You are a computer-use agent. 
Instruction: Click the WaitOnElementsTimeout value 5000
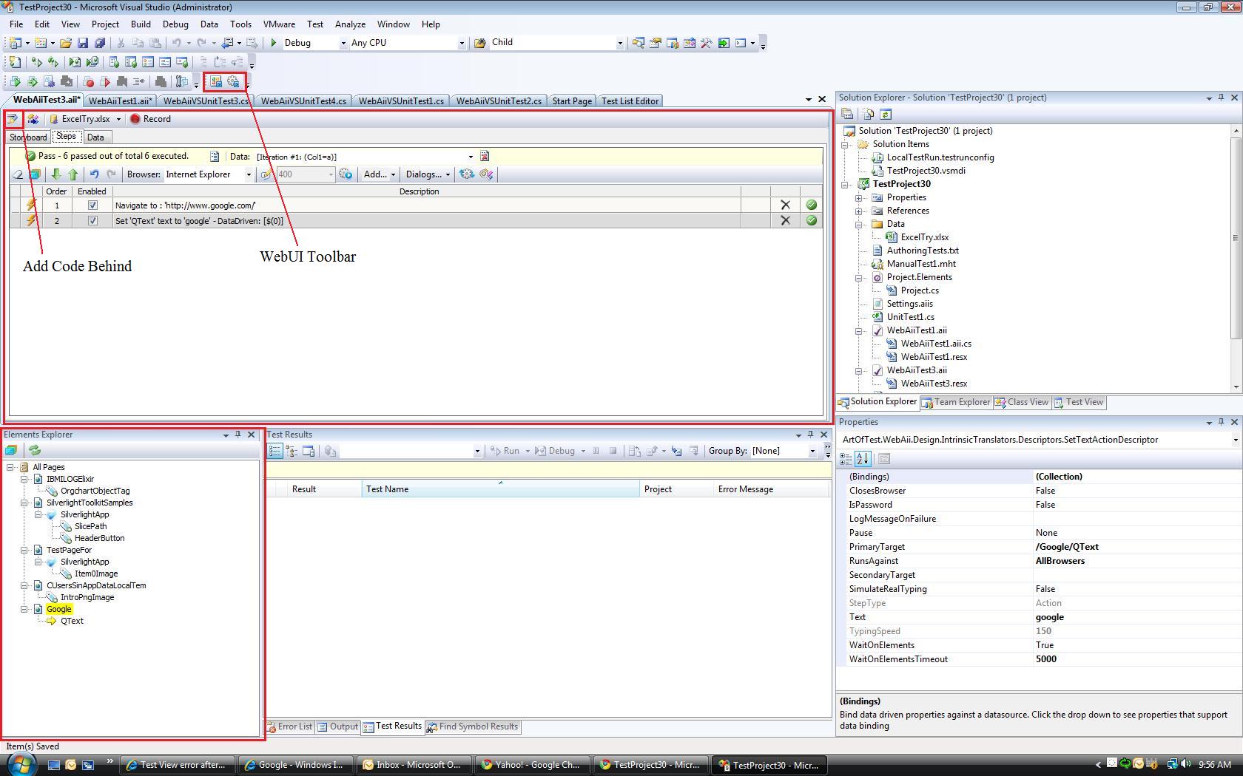click(x=1045, y=659)
